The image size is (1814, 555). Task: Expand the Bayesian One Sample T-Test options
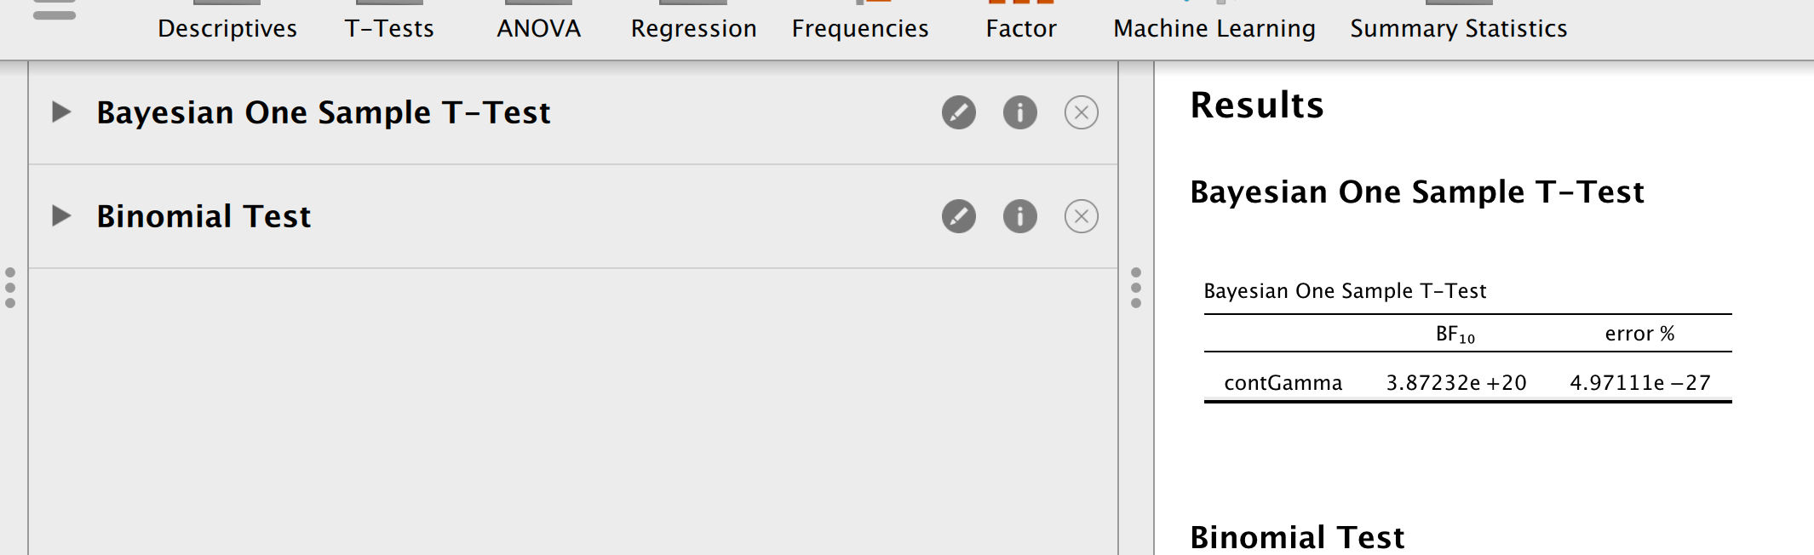(60, 112)
